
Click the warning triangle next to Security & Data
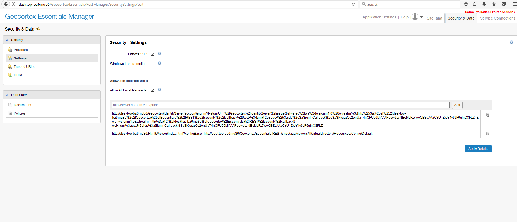[x=38, y=28]
